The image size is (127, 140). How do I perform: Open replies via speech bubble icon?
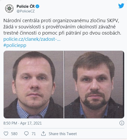26,134
